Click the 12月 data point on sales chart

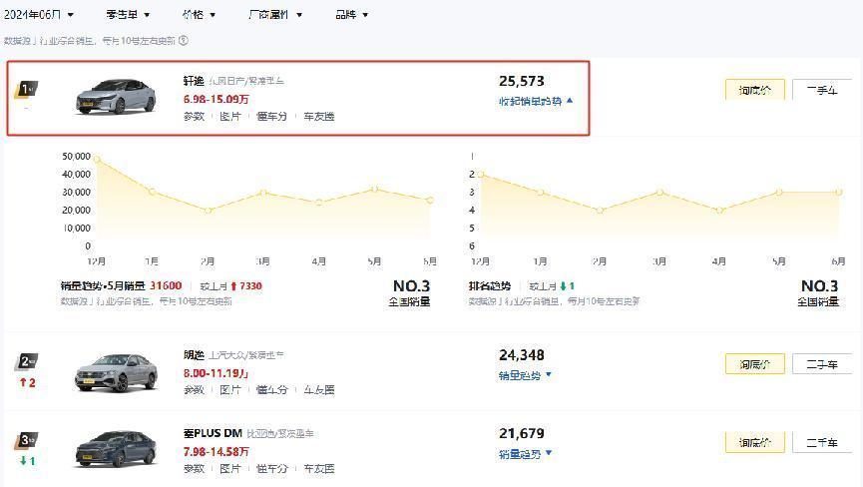click(97, 158)
